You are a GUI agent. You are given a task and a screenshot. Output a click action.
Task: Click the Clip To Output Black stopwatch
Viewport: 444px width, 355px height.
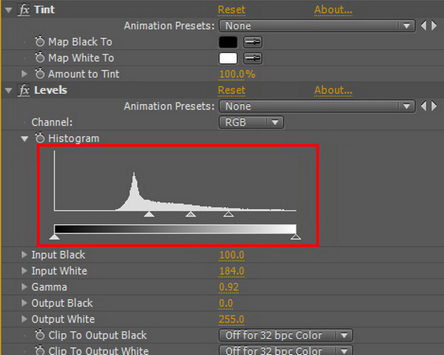coord(40,335)
